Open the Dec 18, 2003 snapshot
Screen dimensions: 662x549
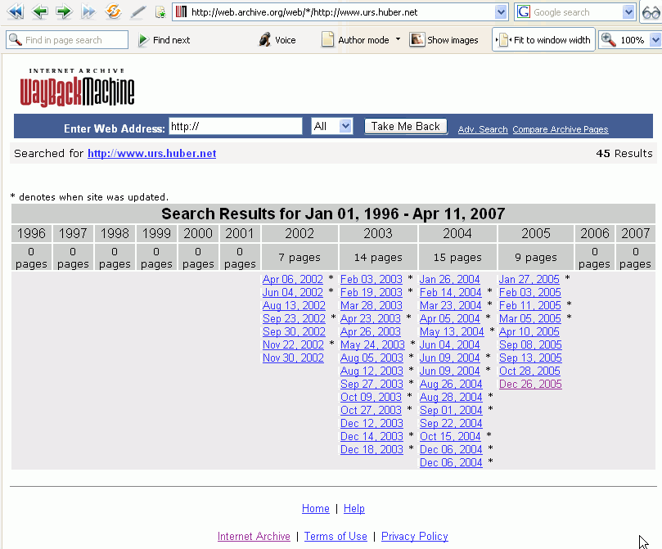click(372, 449)
